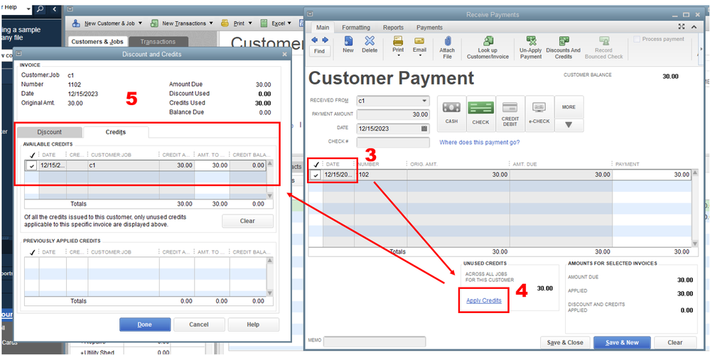Switch to the Reports ribbon tab
Image resolution: width=710 pixels, height=355 pixels.
(393, 28)
